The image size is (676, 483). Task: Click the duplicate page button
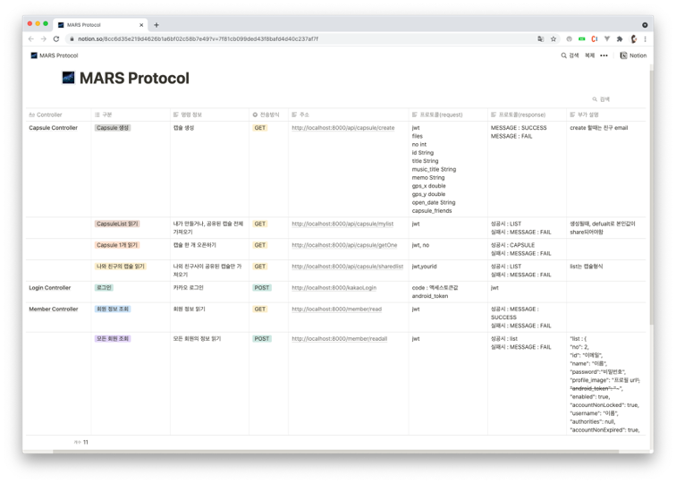589,55
